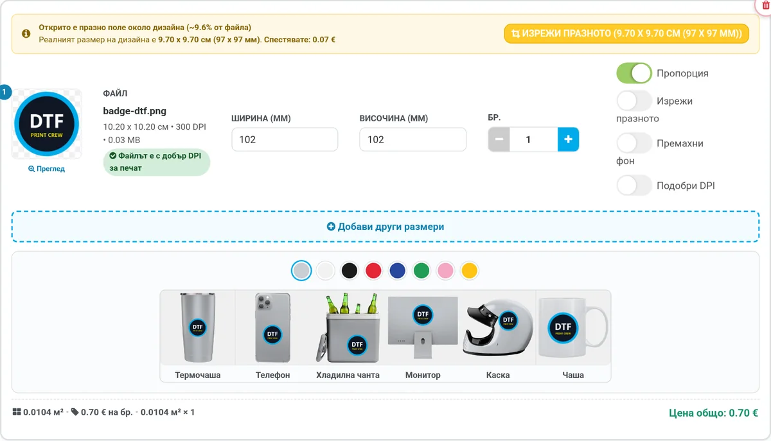Select the yellow color swatch
This screenshot has height=441, width=771.
[470, 271]
